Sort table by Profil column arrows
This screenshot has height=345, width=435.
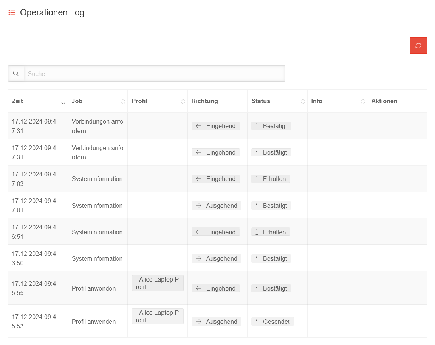183,102
